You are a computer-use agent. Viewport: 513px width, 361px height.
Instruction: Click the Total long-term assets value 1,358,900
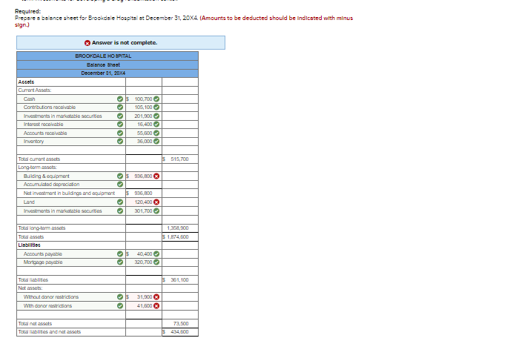(178, 228)
